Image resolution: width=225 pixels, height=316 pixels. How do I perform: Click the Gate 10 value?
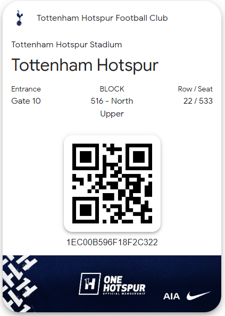click(26, 101)
